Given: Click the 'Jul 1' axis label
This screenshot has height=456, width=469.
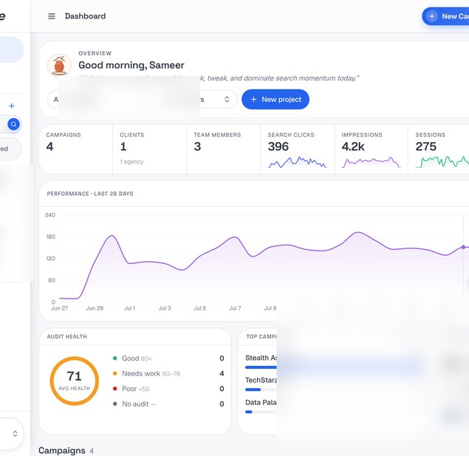Looking at the screenshot, I should click(129, 308).
